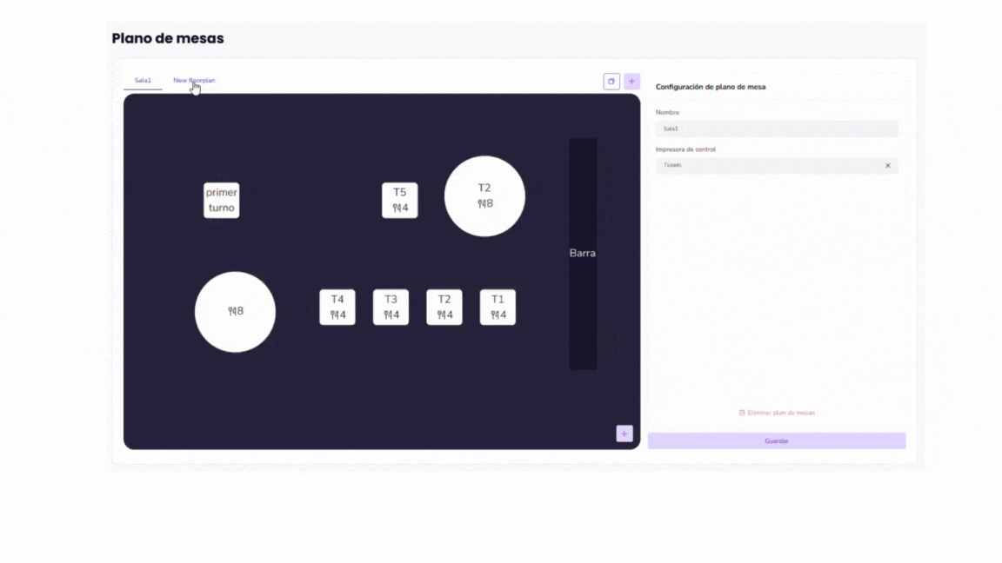1002x563 pixels.
Task: Select square table T2 in bottom row
Action: [x=444, y=308]
